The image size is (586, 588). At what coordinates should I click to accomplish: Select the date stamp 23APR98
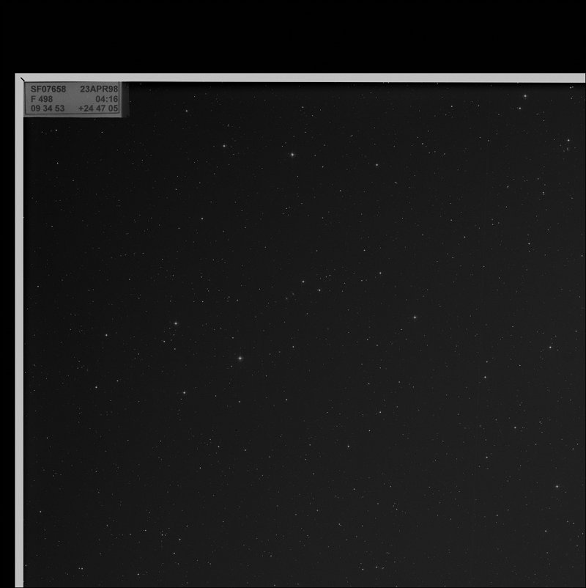(99, 88)
